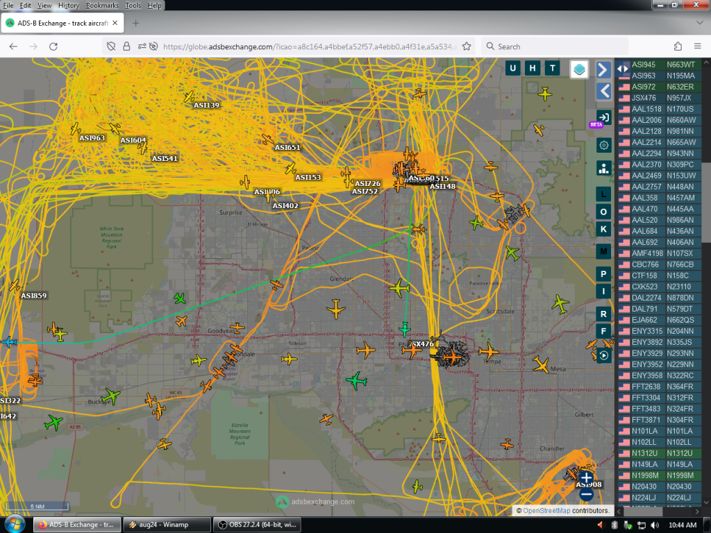
Task: Click the site padlock icon
Action: [x=126, y=46]
